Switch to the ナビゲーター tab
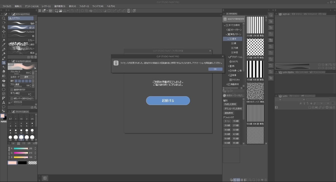The image size is (336, 182). pos(285,14)
